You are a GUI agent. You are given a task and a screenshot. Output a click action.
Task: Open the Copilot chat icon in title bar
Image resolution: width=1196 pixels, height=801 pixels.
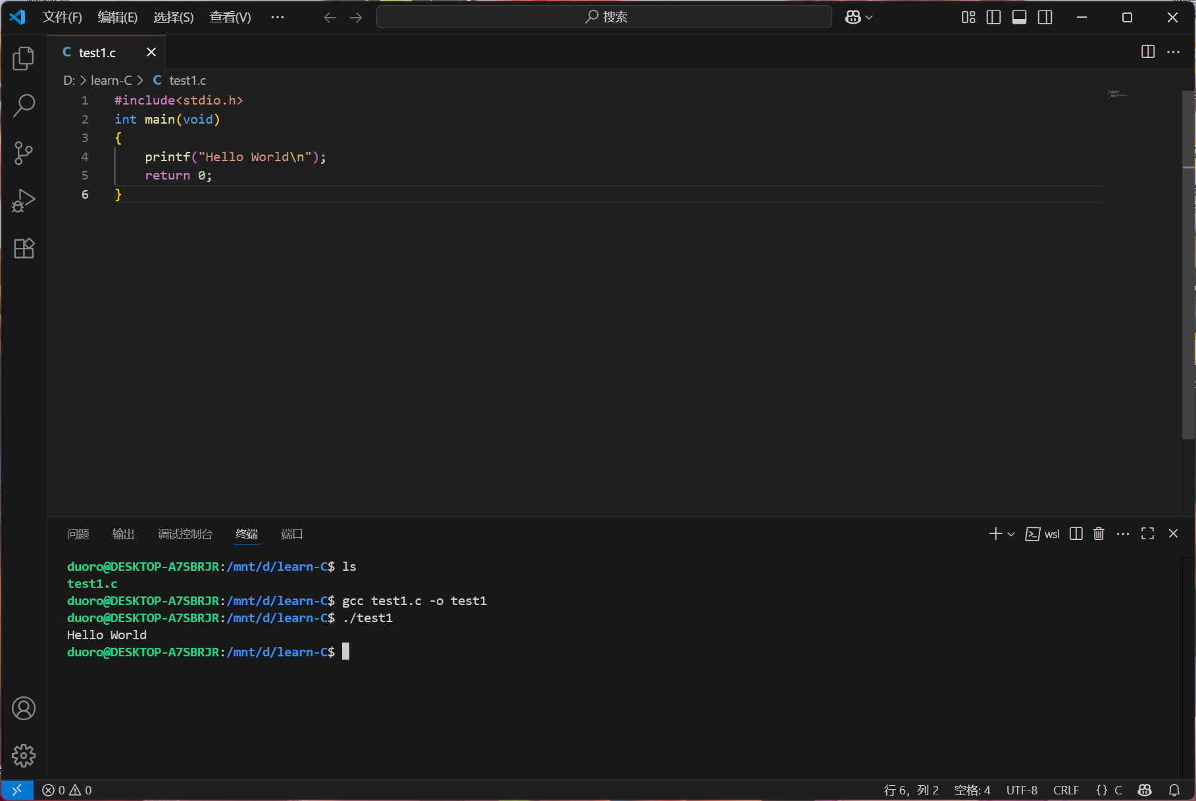tap(853, 18)
